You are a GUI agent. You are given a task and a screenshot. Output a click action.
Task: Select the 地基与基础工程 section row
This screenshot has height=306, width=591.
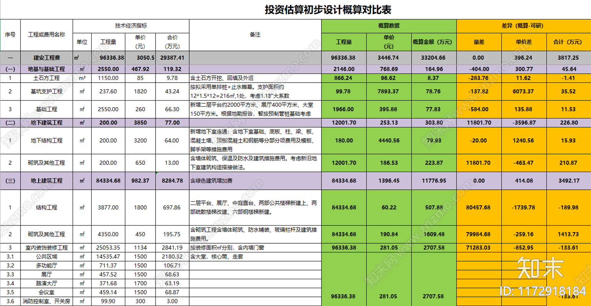[x=295, y=69]
